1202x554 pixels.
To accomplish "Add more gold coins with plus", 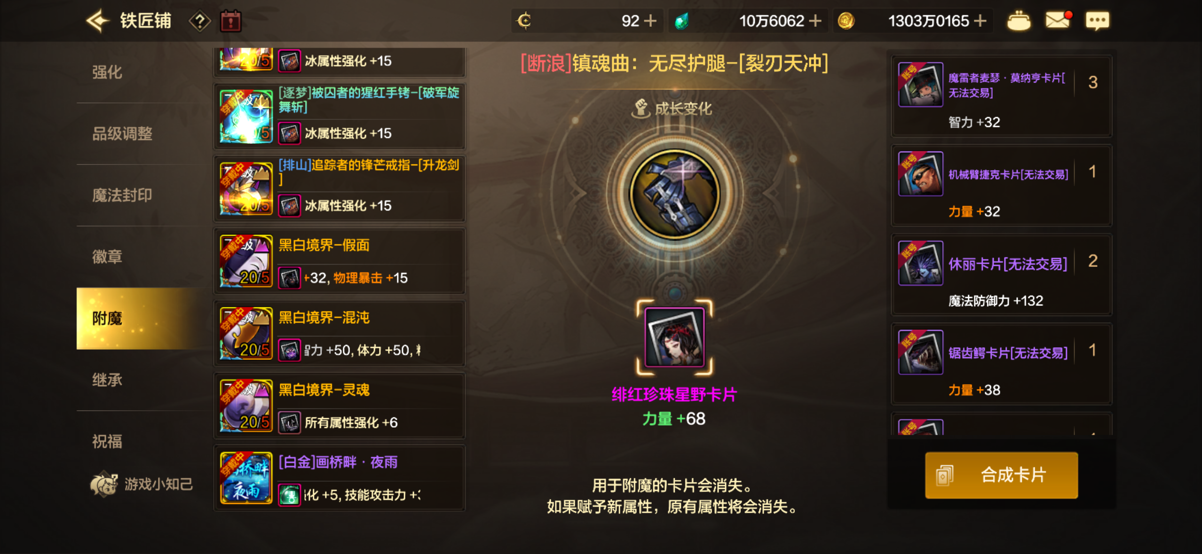I will (x=980, y=21).
